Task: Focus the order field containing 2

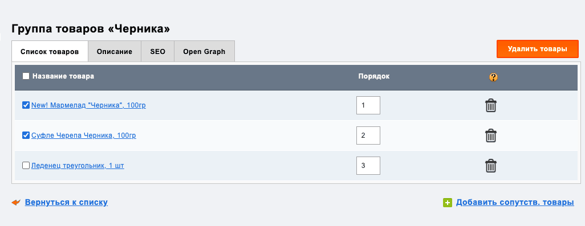Action: pos(368,135)
